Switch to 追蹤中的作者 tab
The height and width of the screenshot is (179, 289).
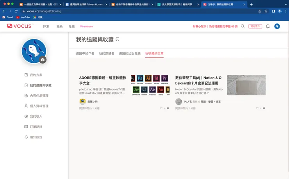tap(85, 53)
